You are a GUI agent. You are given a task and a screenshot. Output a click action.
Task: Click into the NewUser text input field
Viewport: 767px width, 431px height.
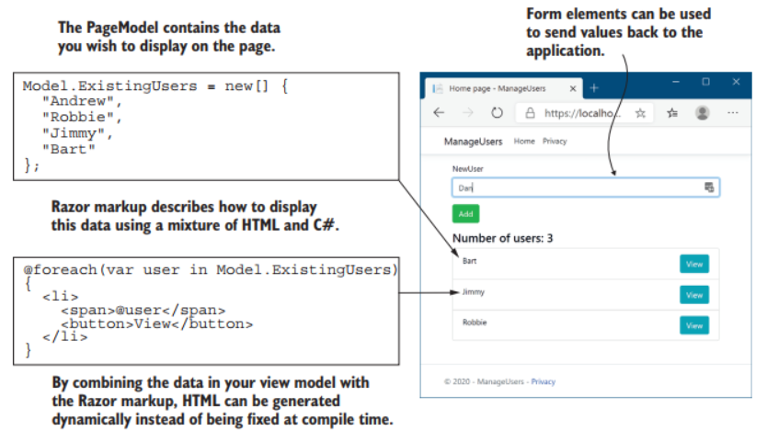point(575,187)
